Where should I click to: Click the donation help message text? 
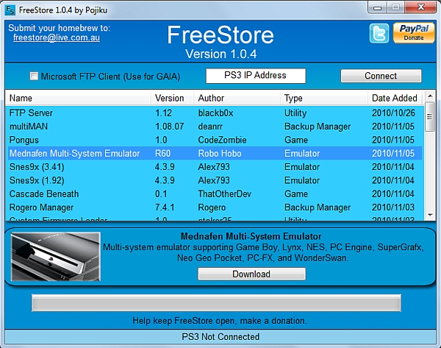[220, 321]
